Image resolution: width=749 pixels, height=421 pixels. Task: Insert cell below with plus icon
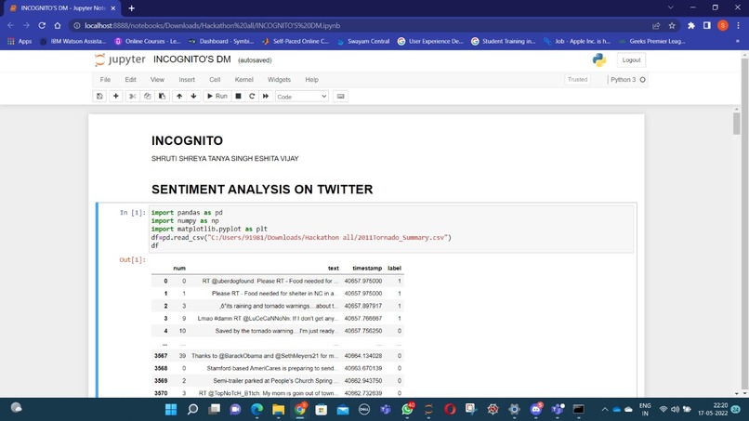coord(115,96)
